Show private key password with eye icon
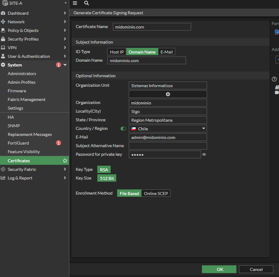 click(x=204, y=154)
